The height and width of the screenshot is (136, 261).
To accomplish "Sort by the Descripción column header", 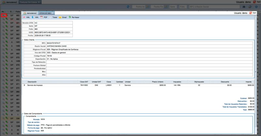I will tap(52, 82).
